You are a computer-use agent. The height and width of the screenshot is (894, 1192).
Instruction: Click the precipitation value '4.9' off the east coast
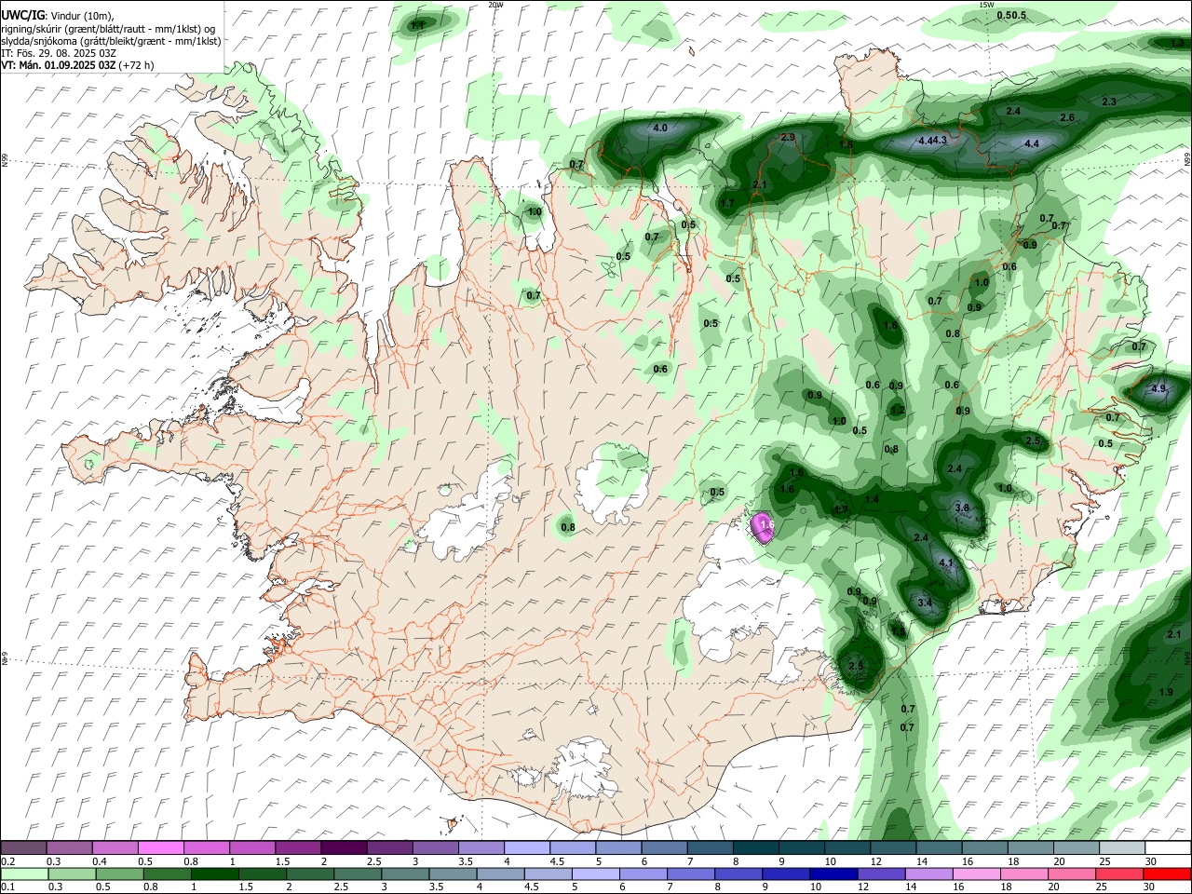click(x=1158, y=388)
